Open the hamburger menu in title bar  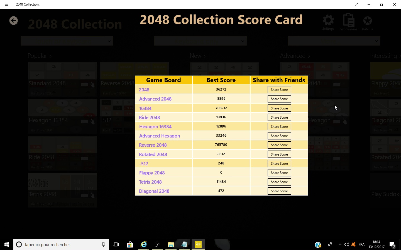coord(6,4)
